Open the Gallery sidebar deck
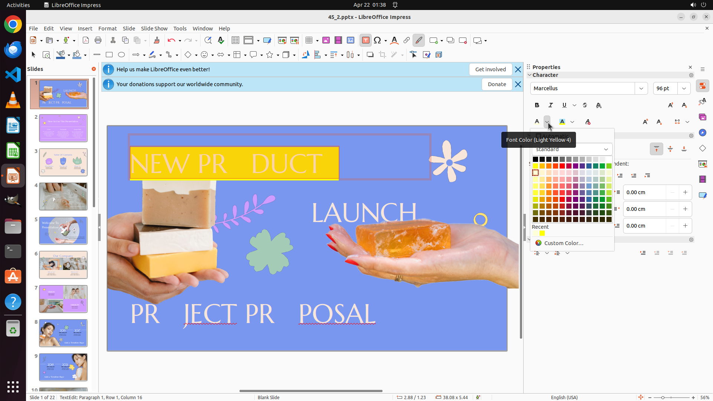 click(703, 117)
